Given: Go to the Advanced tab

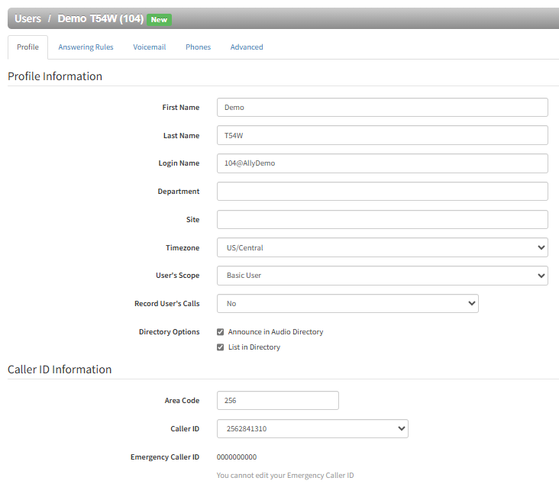Looking at the screenshot, I should pos(247,47).
